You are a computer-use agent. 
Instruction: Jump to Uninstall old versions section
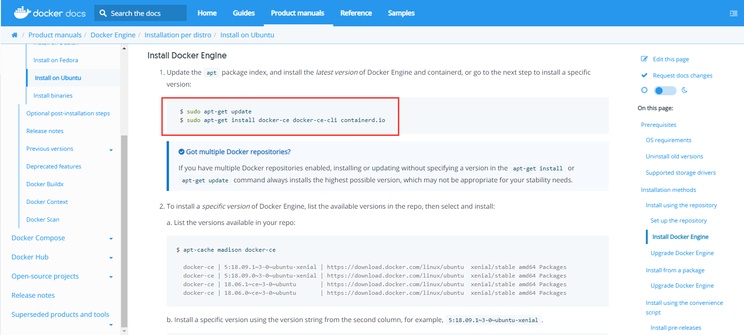[675, 156]
